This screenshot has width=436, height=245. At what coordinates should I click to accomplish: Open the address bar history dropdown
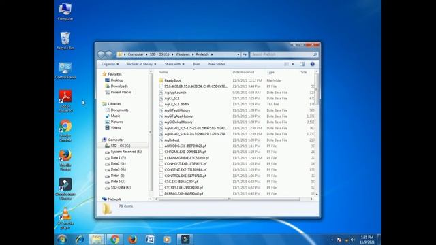pyautogui.click(x=238, y=54)
